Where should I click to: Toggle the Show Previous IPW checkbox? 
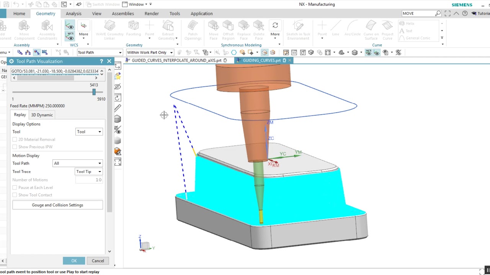coord(15,147)
